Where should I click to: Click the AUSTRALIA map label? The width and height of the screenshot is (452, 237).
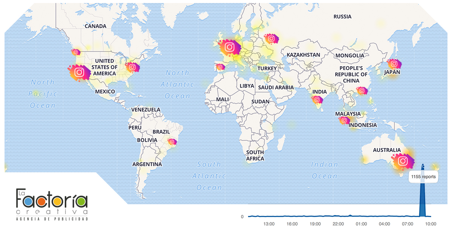coord(387,150)
